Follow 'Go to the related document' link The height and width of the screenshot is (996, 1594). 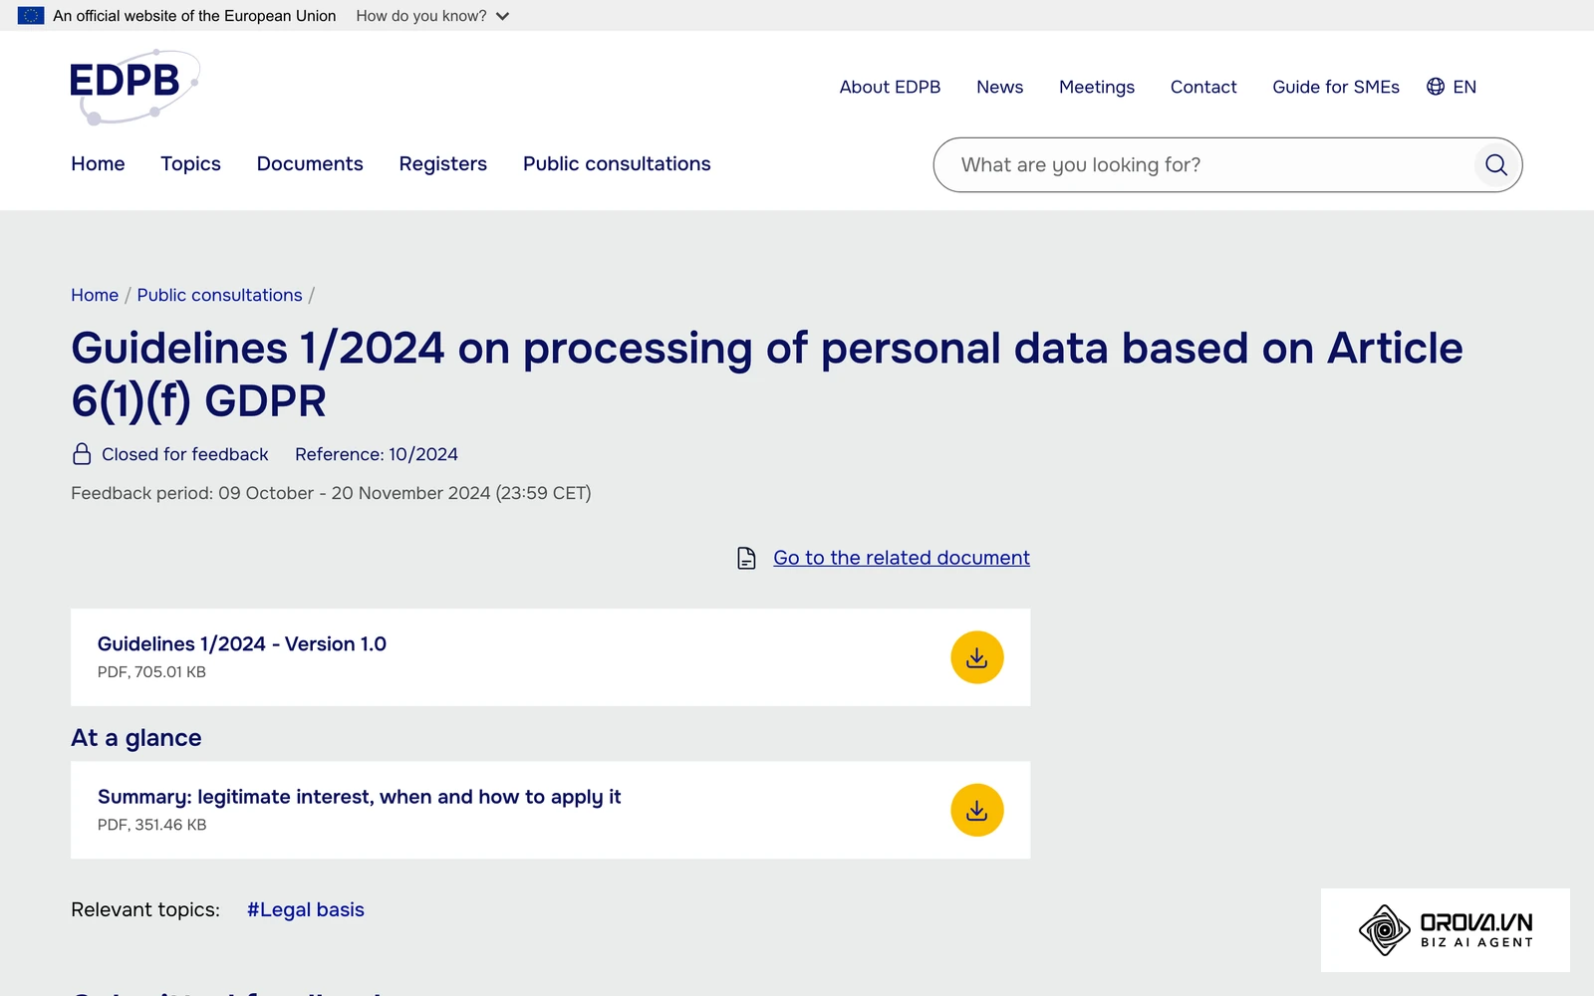902,558
